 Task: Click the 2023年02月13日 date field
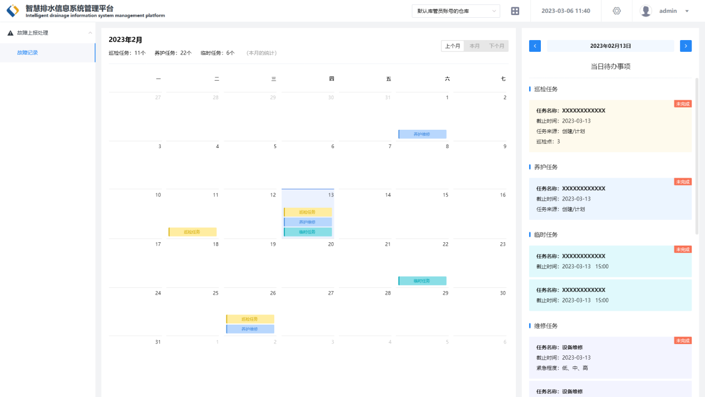point(610,46)
